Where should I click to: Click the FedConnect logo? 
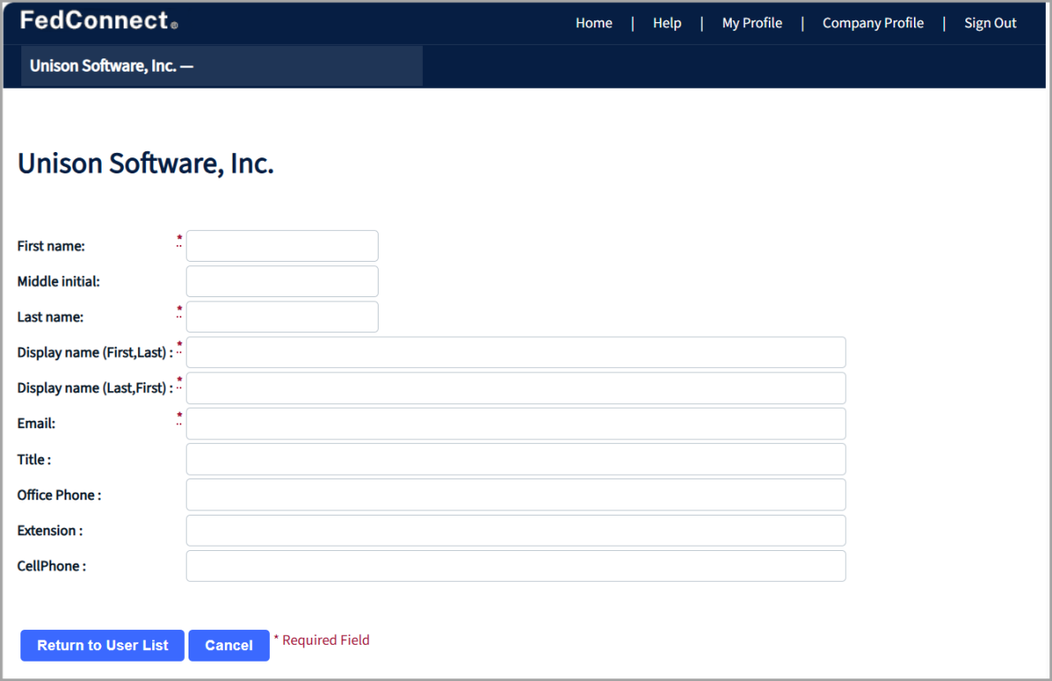[x=98, y=21]
